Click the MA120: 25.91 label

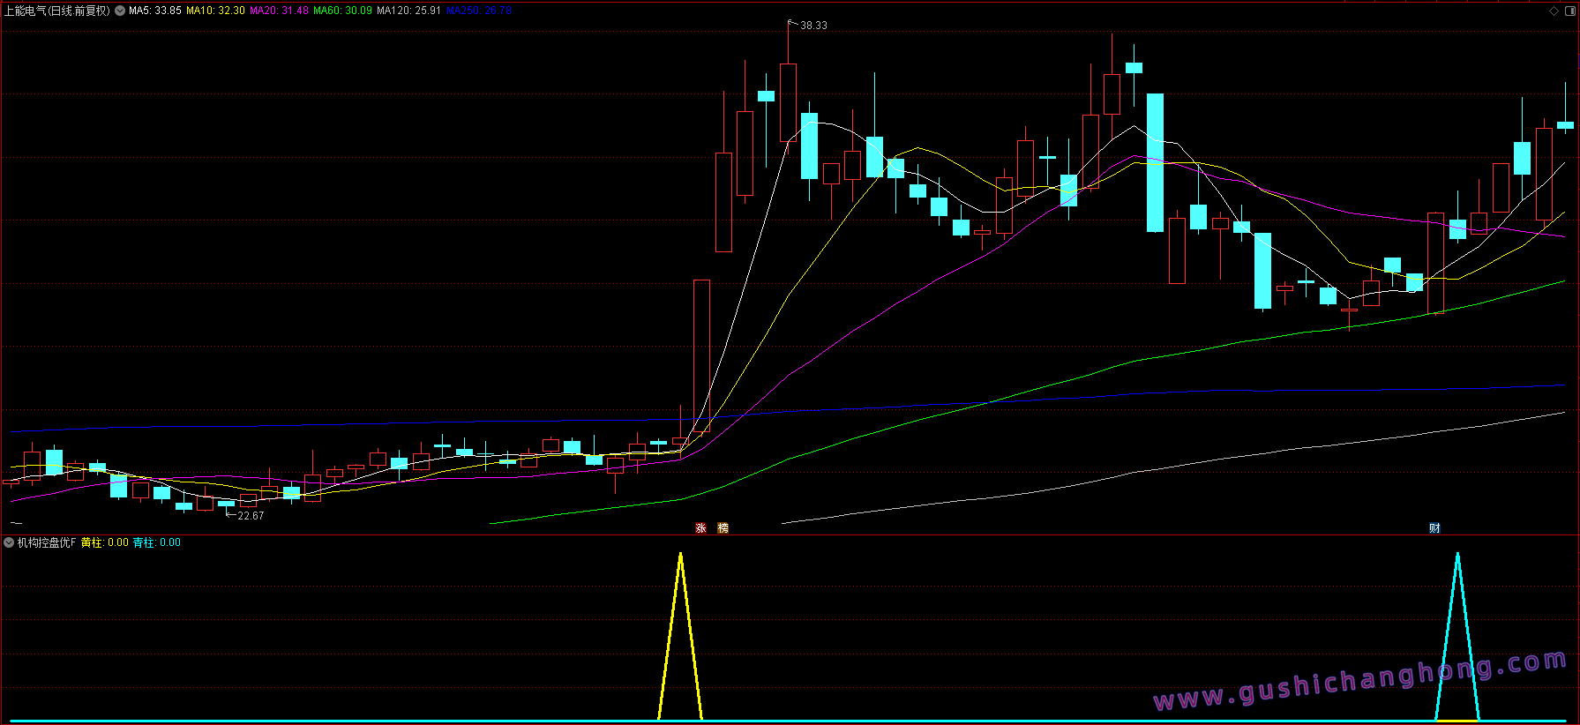[408, 11]
